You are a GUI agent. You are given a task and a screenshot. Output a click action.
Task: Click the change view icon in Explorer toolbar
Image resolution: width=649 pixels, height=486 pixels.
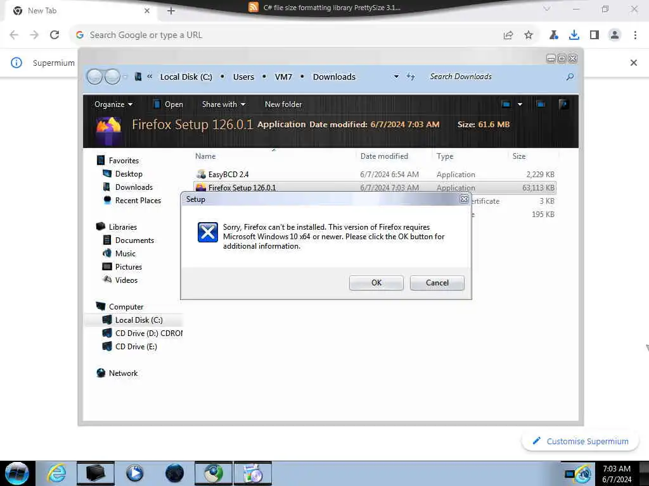506,104
